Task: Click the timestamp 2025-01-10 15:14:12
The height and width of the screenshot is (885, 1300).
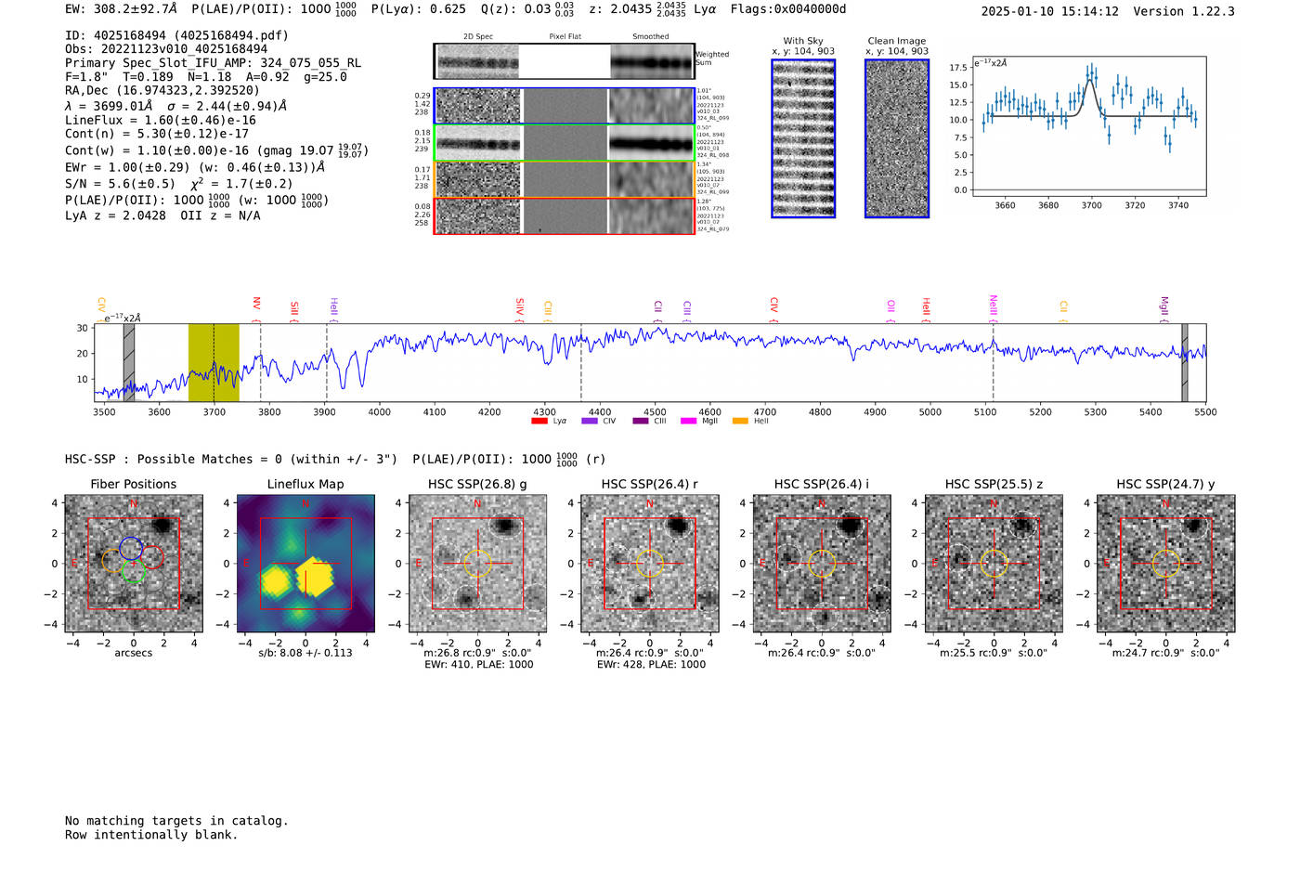Action: point(1050,11)
